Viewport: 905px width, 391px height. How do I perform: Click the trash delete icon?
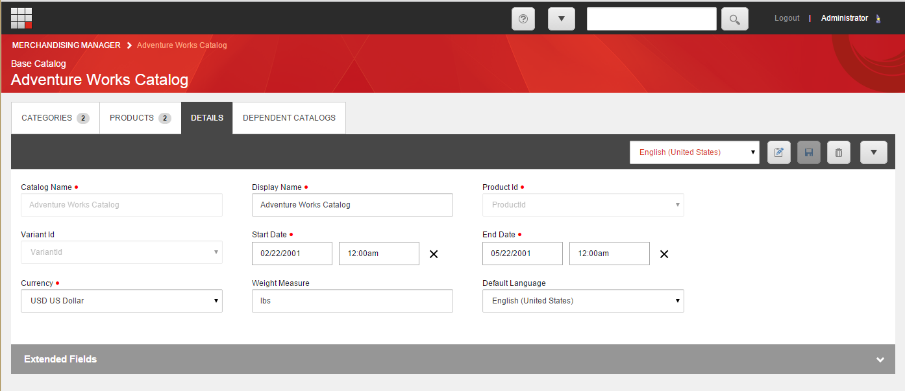(839, 152)
